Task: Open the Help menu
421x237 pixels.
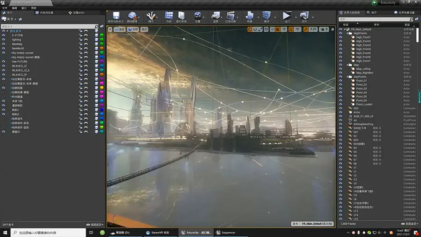Action: [x=33, y=8]
